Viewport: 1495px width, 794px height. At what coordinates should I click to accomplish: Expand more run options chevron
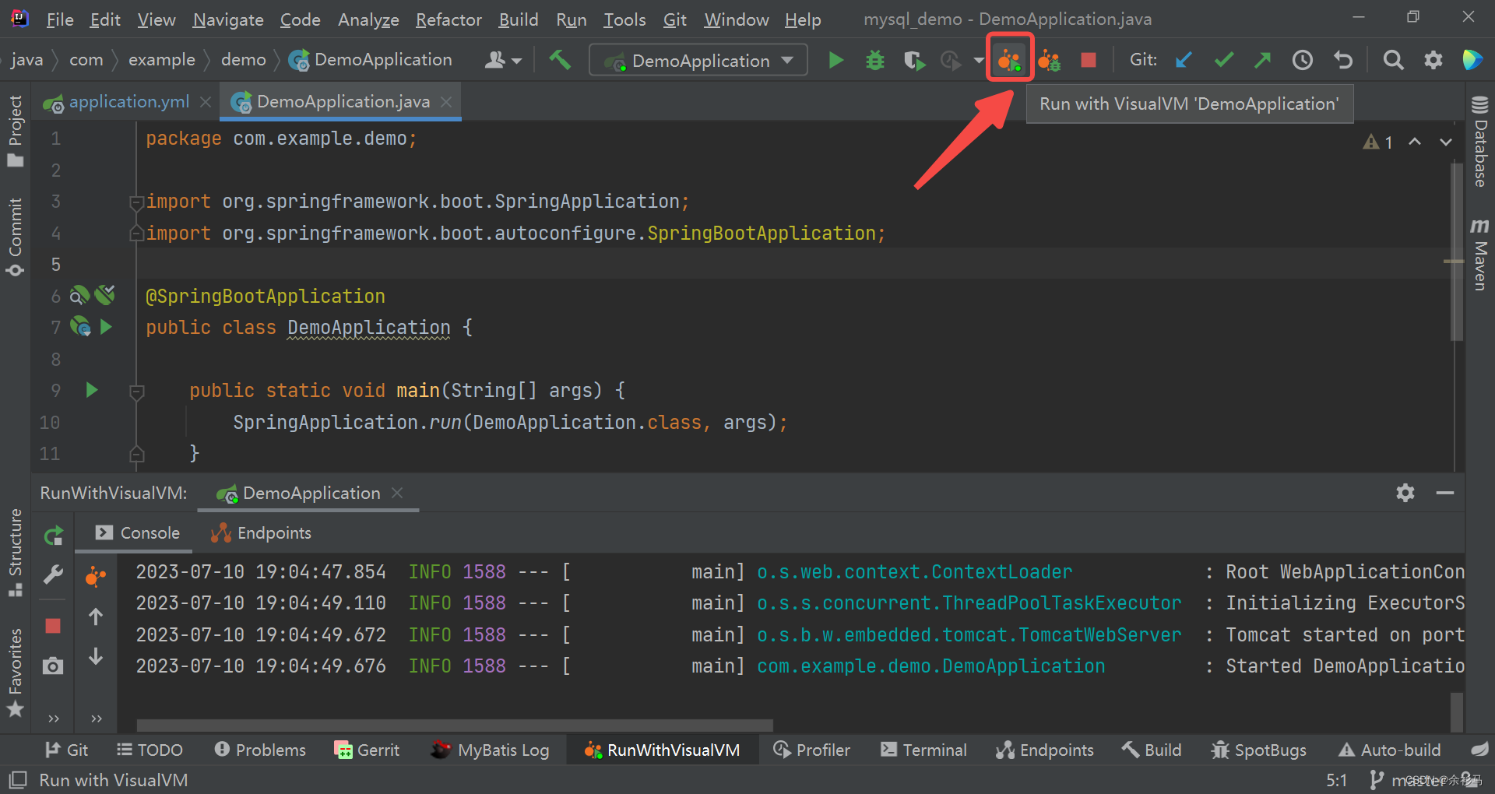tap(978, 59)
